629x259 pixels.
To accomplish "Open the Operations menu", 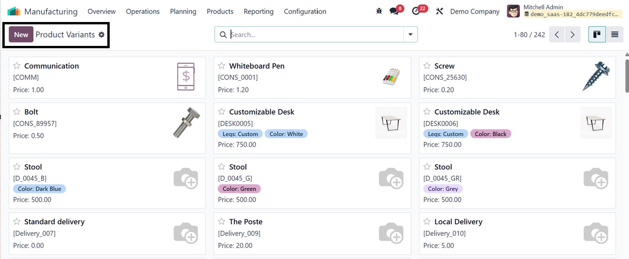I will point(142,11).
